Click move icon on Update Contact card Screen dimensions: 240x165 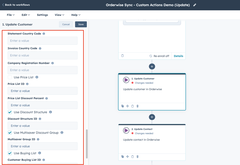click(x=128, y=157)
